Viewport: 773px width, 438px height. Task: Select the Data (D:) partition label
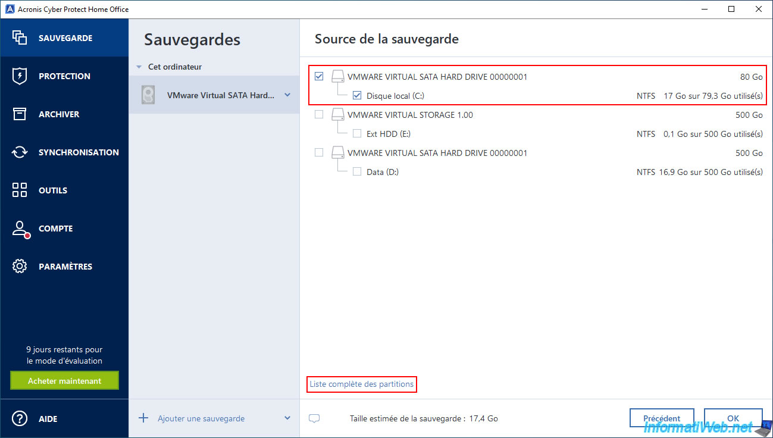pyautogui.click(x=383, y=171)
